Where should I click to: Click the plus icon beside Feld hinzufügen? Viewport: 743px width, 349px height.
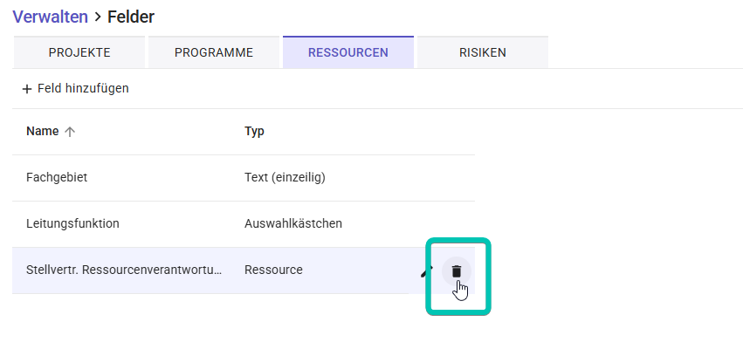point(27,89)
